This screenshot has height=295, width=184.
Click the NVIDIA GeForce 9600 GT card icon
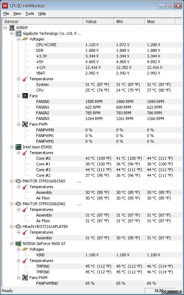pyautogui.click(x=18, y=244)
